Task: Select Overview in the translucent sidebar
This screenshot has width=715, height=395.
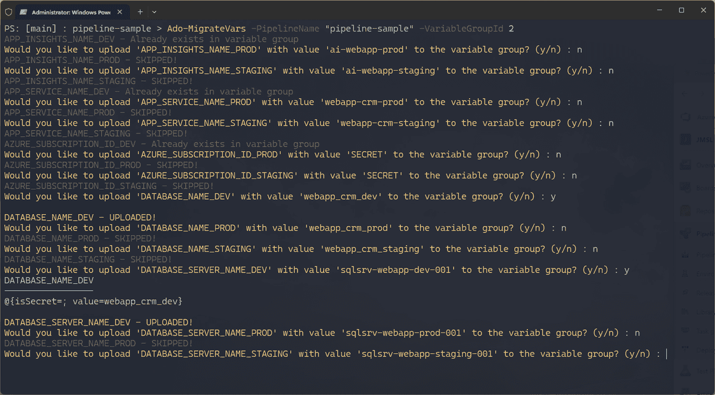Action: coord(685,164)
